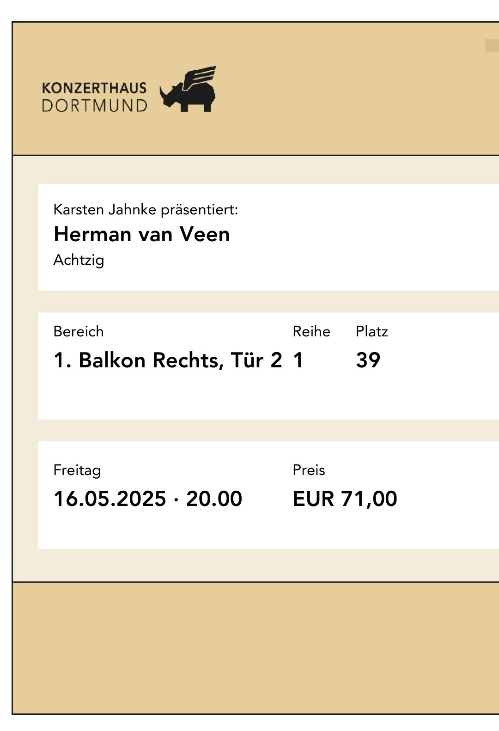499x731 pixels.
Task: Click the KONZERTHAUS word in the logo
Action: pyautogui.click(x=94, y=88)
